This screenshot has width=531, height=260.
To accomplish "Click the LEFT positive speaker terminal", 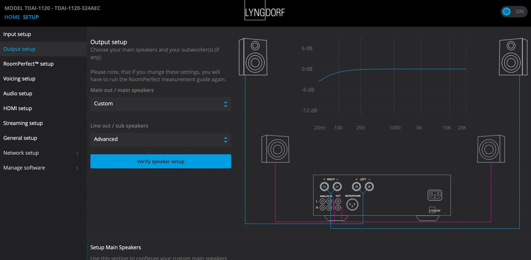I will (356, 187).
